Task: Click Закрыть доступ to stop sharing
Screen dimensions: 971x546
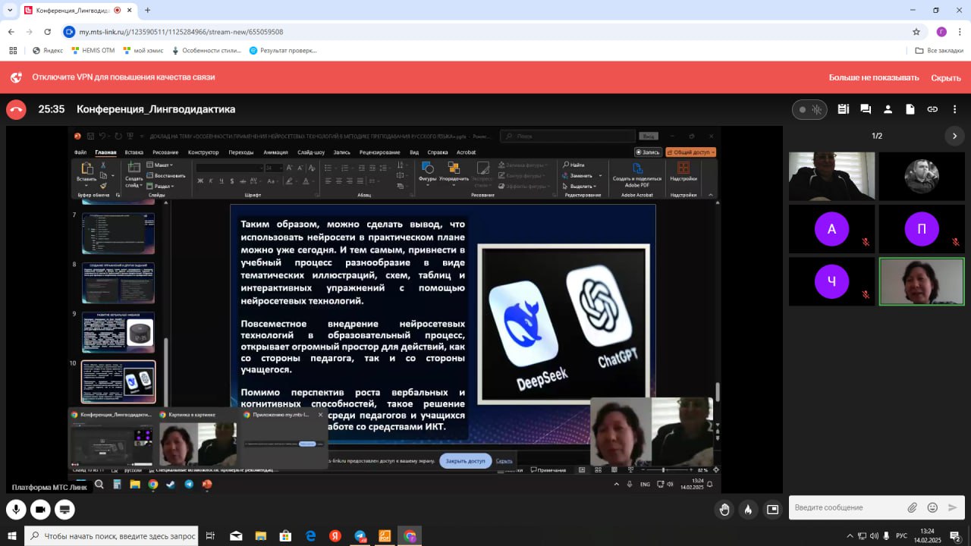Action: pyautogui.click(x=466, y=461)
